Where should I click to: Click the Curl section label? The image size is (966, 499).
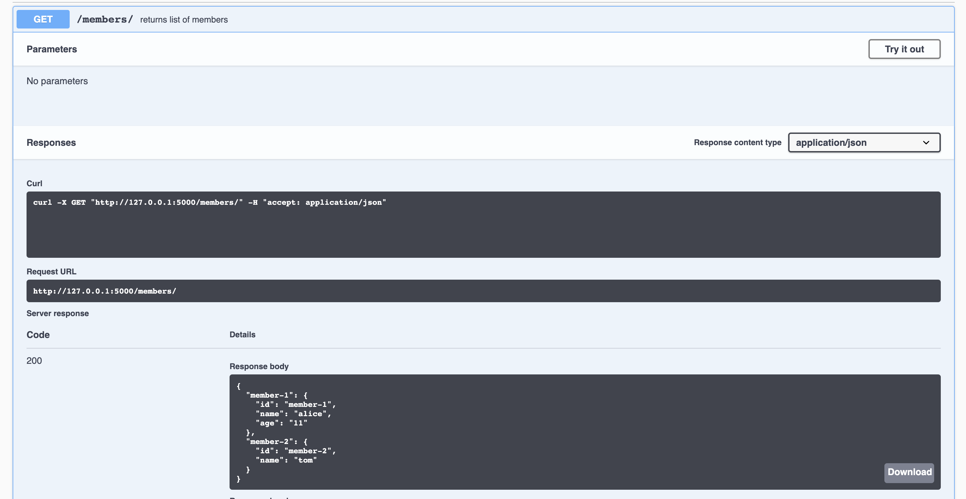[35, 183]
